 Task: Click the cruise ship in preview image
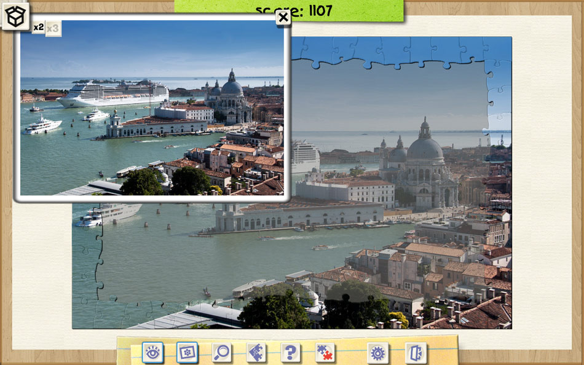(114, 93)
